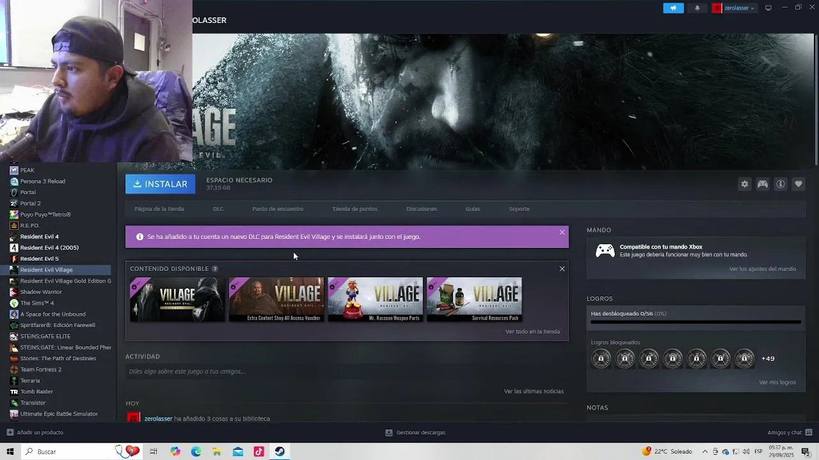The image size is (819, 460).
Task: Select Shadow Warrior in library
Action: [41, 292]
